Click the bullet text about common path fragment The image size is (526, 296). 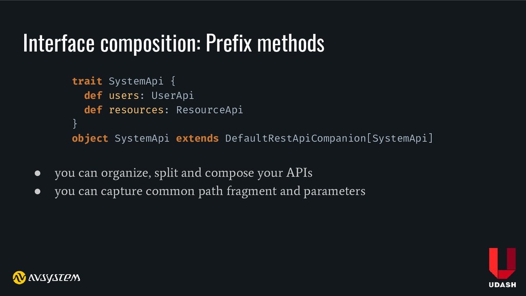pyautogui.click(x=210, y=191)
